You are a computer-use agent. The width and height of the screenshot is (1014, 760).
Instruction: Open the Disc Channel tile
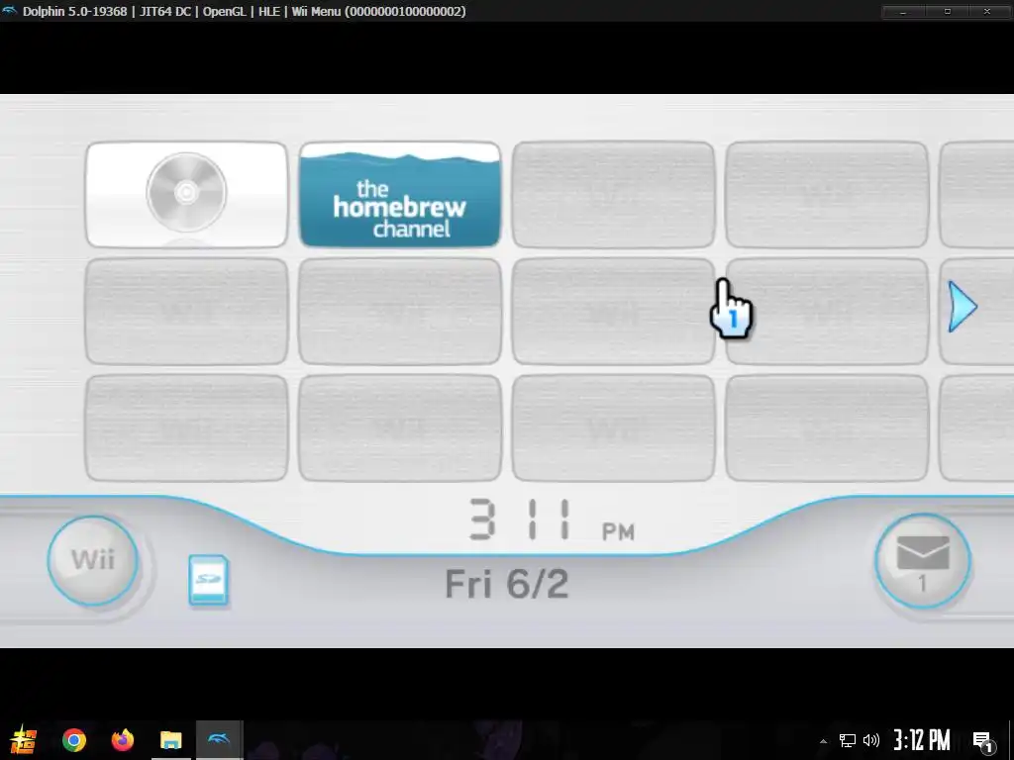click(186, 195)
